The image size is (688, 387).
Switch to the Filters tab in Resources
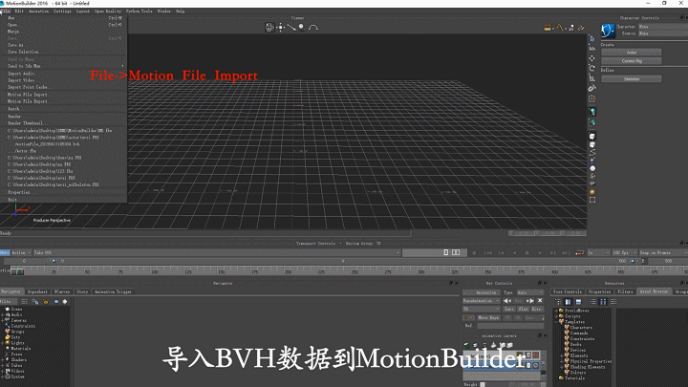tap(625, 291)
